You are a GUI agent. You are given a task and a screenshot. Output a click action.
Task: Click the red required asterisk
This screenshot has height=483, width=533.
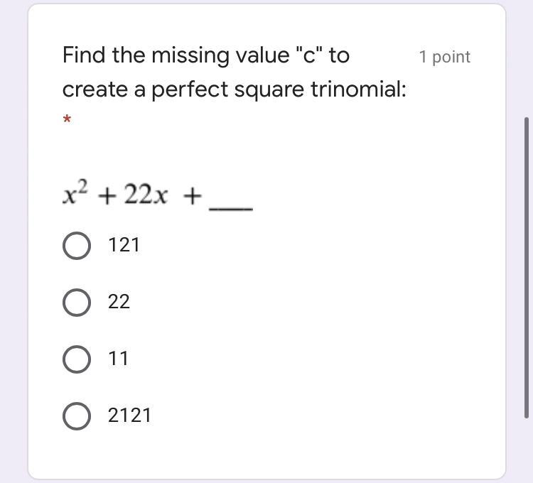67,120
